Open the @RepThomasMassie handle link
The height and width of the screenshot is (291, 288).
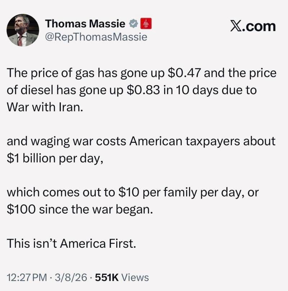click(96, 37)
